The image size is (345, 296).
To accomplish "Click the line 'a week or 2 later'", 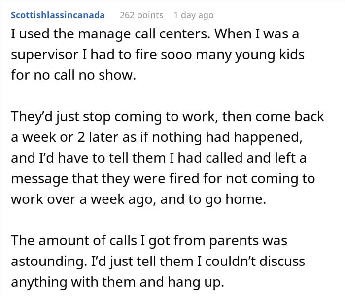I will point(157,137).
